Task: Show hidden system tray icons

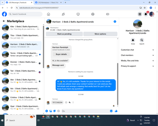Action: [138, 120]
